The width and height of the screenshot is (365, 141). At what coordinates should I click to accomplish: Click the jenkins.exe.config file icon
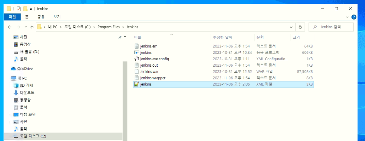[137, 59]
